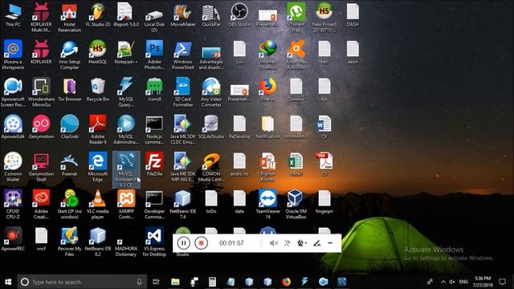Stop the screen recording

tap(201, 243)
